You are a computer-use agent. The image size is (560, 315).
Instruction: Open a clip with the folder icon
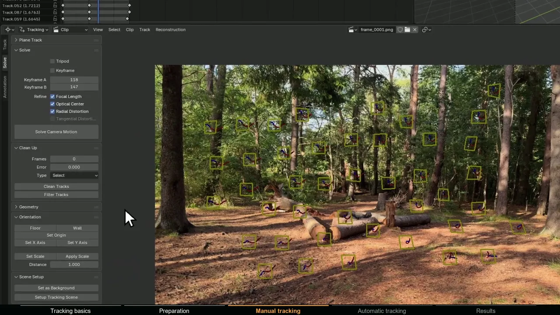[x=407, y=30]
